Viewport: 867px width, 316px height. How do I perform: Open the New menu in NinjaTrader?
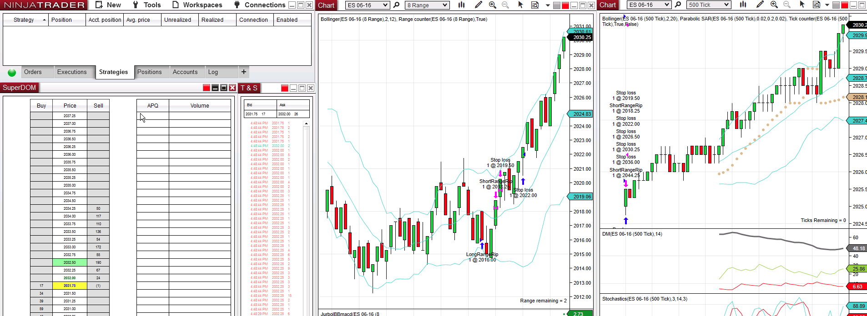(x=108, y=5)
